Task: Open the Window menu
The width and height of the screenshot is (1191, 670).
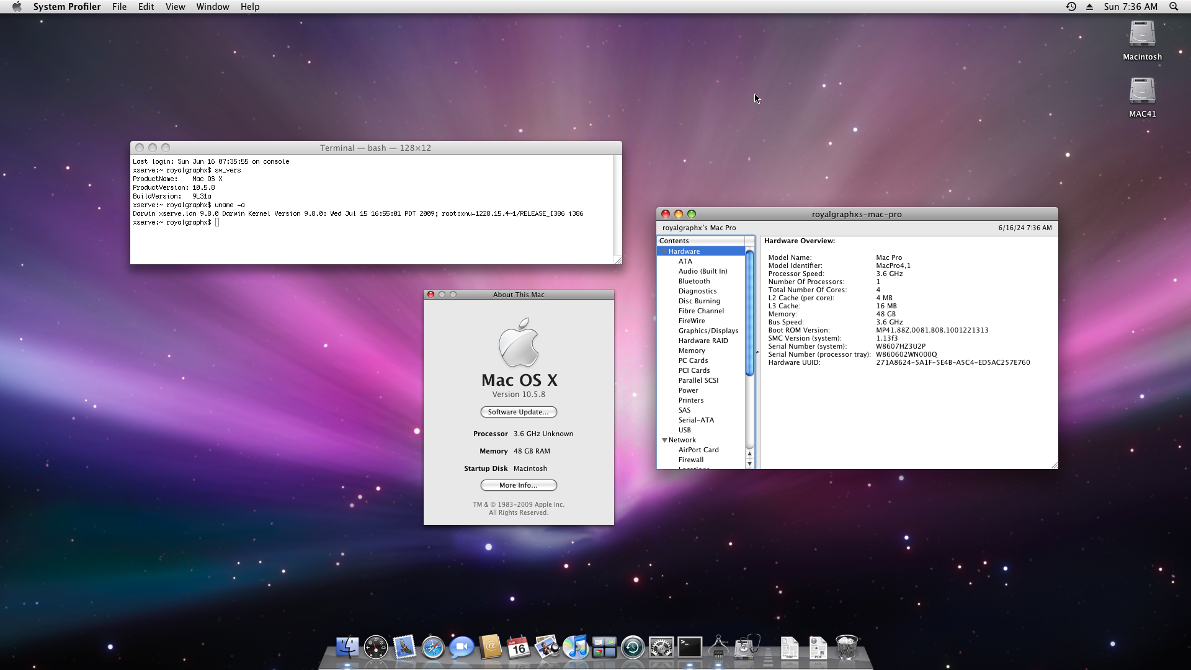Action: [x=213, y=7]
